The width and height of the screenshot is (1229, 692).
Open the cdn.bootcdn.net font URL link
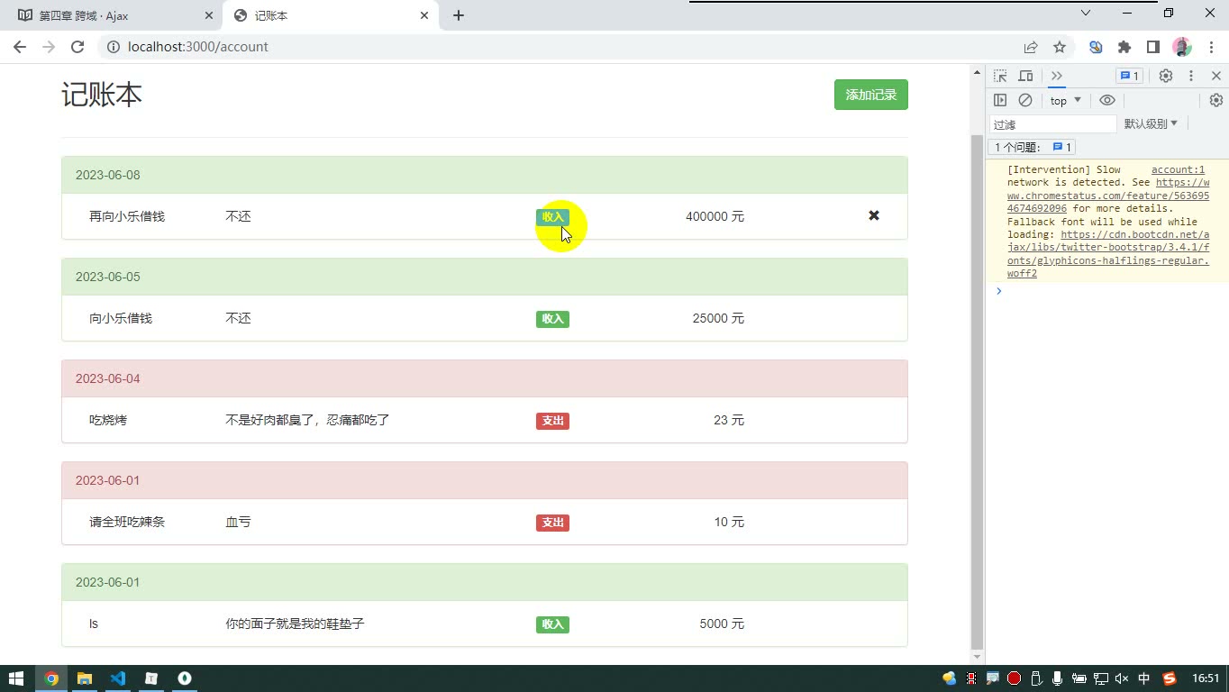pos(1108,254)
